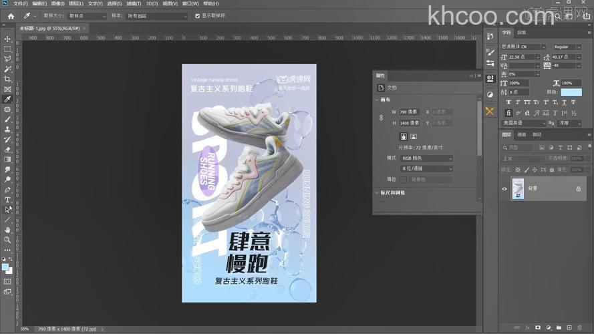This screenshot has height=334, width=594.
Task: Hide the background layer eye icon
Action: point(504,188)
